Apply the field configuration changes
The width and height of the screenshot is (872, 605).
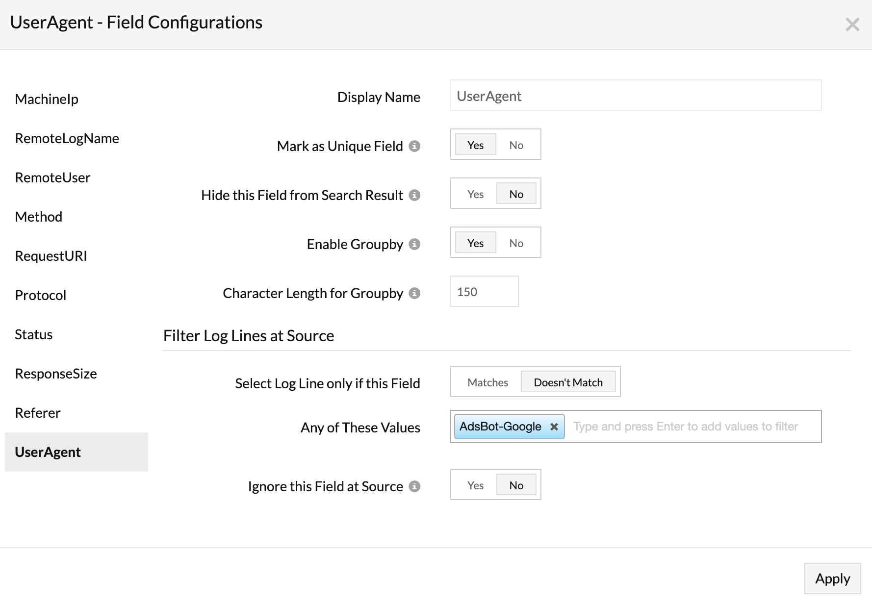point(832,579)
